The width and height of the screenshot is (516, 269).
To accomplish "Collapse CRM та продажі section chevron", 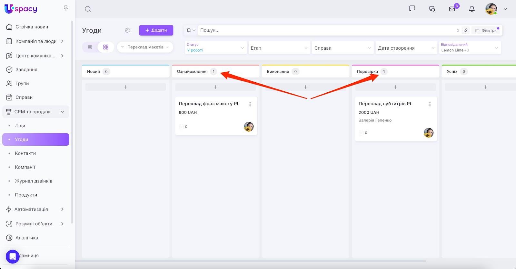I will pyautogui.click(x=62, y=112).
